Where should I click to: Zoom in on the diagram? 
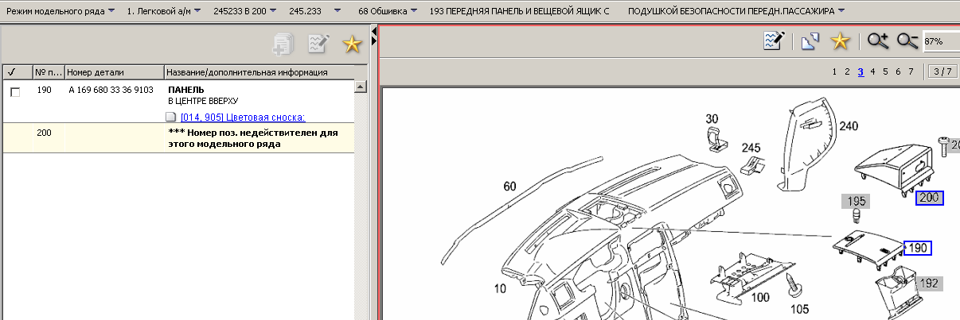pos(878,41)
